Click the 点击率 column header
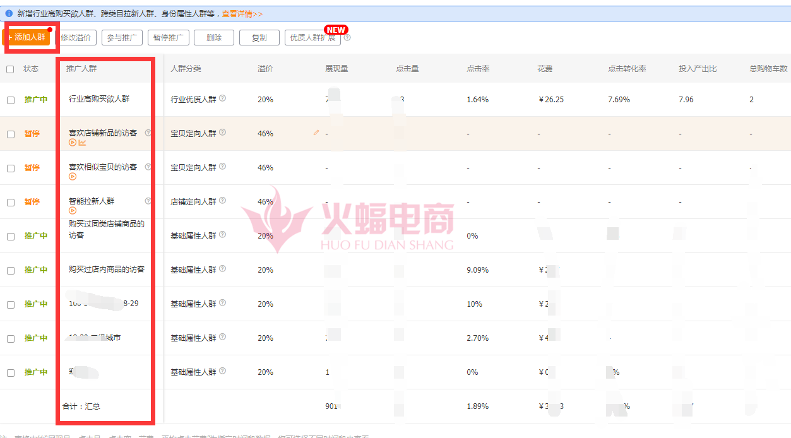Image resolution: width=791 pixels, height=438 pixels. 478,69
